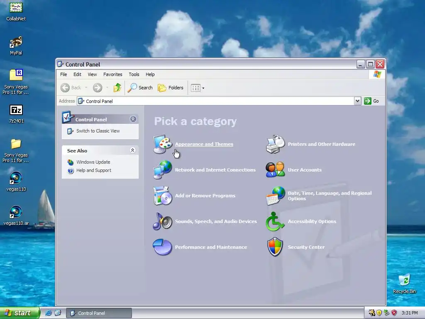
Task: Open the Back history dropdown arrow
Action: click(x=86, y=88)
